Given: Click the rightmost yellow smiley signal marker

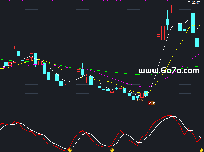Looking at the screenshot, I should pyautogui.click(x=201, y=150).
